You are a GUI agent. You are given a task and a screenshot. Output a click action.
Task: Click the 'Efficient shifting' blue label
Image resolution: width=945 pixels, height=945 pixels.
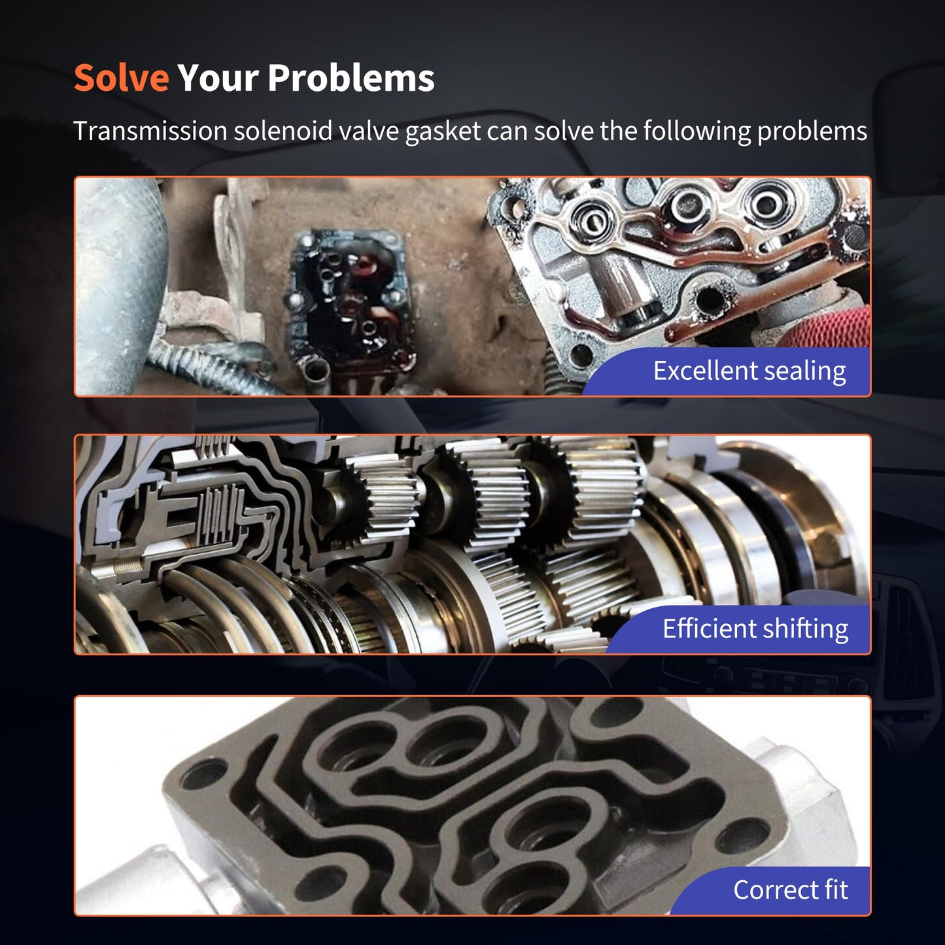[x=755, y=628]
